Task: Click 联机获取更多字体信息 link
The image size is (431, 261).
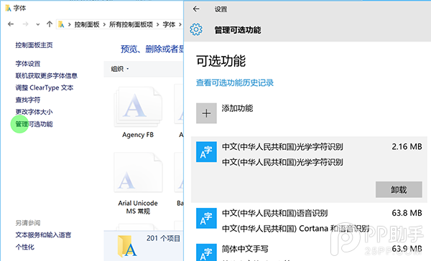Action: coord(46,76)
